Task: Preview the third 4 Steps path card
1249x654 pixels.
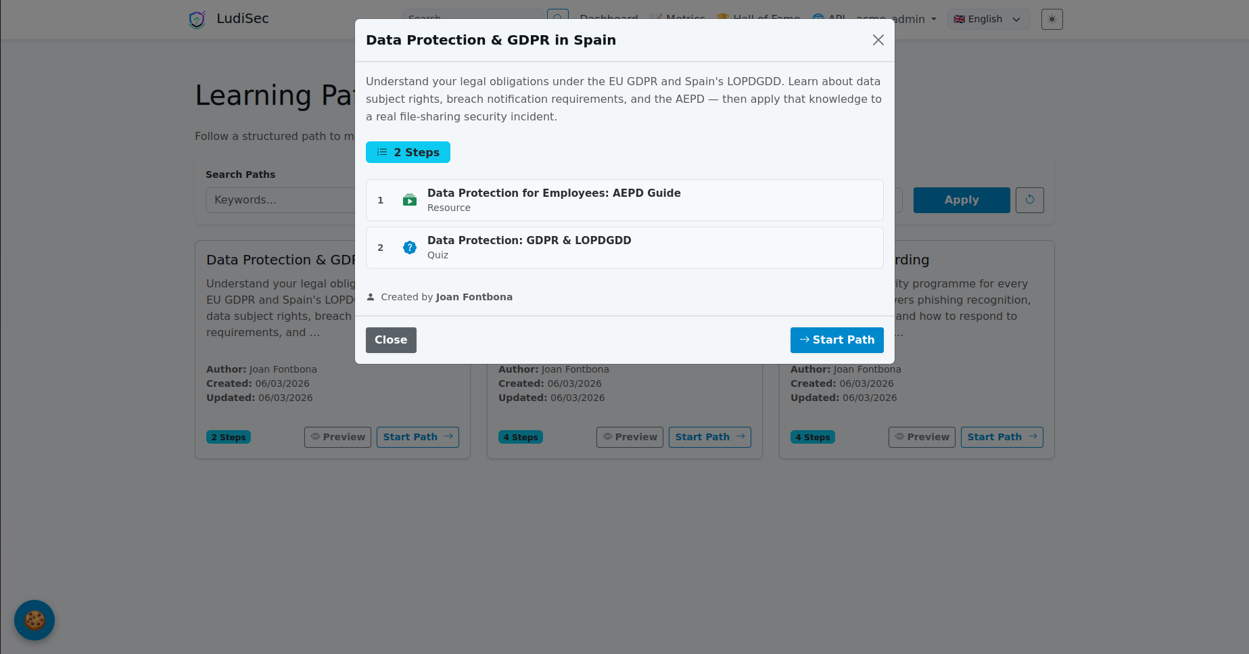Action: click(x=922, y=437)
